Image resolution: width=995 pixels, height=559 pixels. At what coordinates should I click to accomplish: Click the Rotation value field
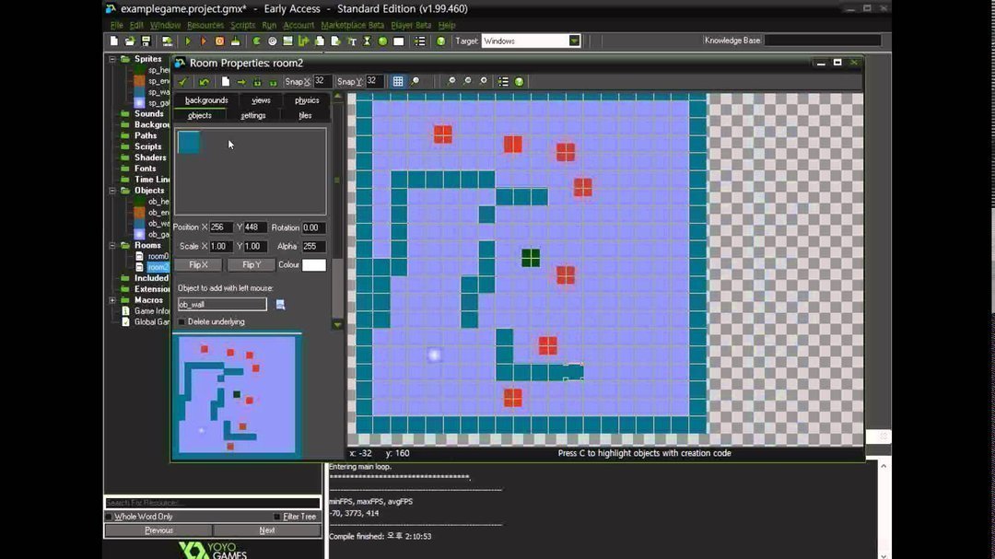(313, 227)
